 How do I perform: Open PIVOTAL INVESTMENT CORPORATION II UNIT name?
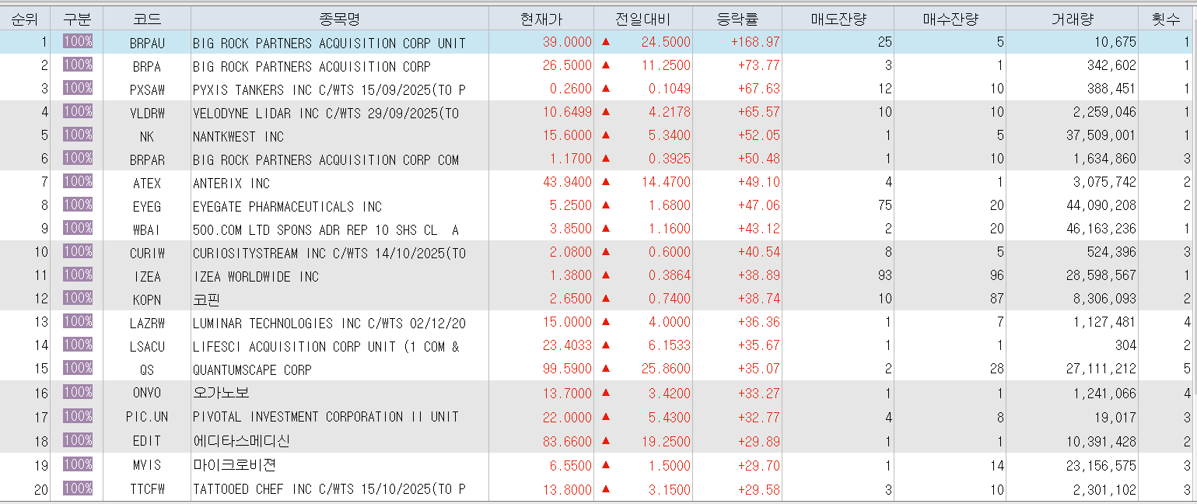(326, 417)
